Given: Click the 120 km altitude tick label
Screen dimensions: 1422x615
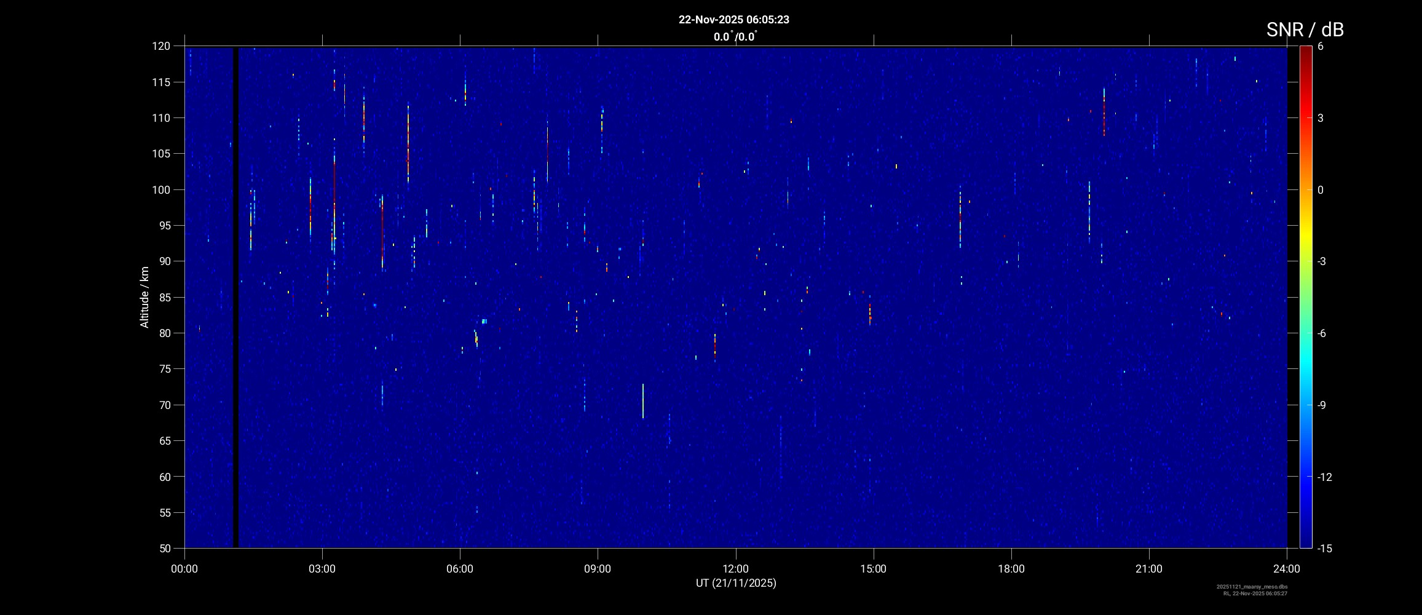Looking at the screenshot, I should 161,46.
